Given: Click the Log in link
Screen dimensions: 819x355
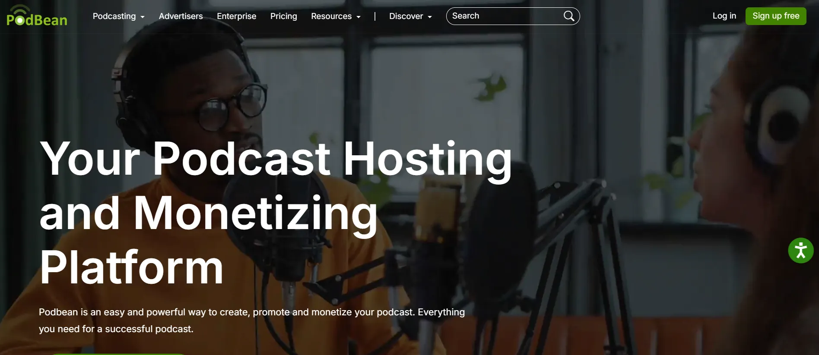Looking at the screenshot, I should pyautogui.click(x=724, y=16).
